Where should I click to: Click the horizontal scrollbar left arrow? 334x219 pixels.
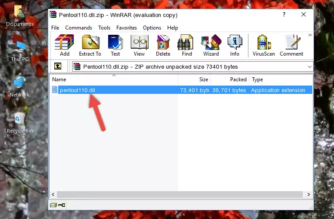coord(53,194)
